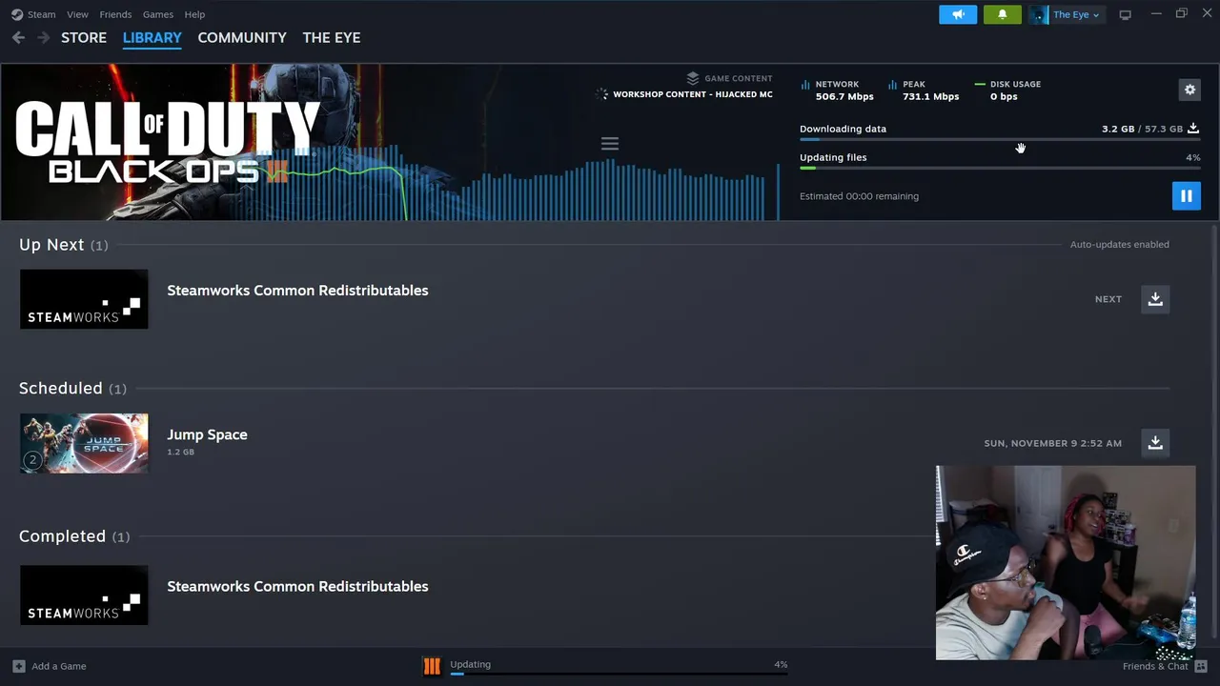Click Updating files progress bar
This screenshot has width=1220, height=686.
tap(1000, 169)
